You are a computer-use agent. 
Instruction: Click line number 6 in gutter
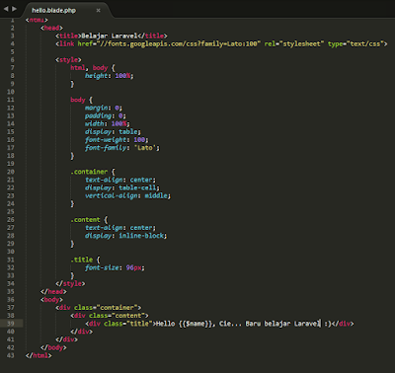click(x=13, y=60)
